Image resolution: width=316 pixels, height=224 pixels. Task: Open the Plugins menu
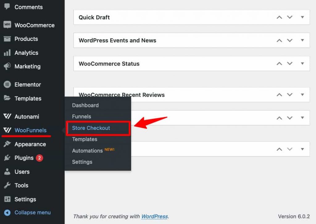(x=24, y=158)
